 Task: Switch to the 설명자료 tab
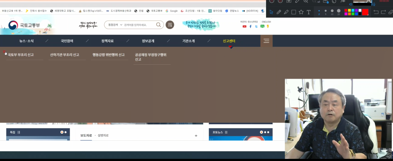click(103, 135)
